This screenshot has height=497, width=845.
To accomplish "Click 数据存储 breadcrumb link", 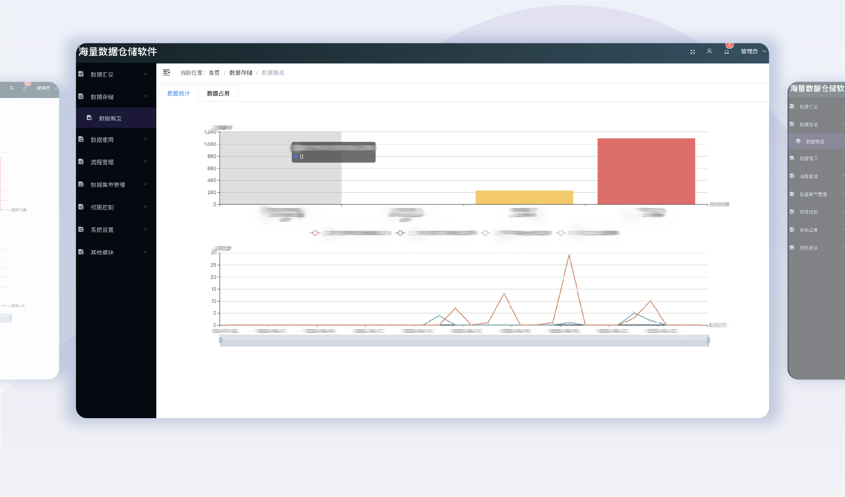I will pyautogui.click(x=241, y=73).
